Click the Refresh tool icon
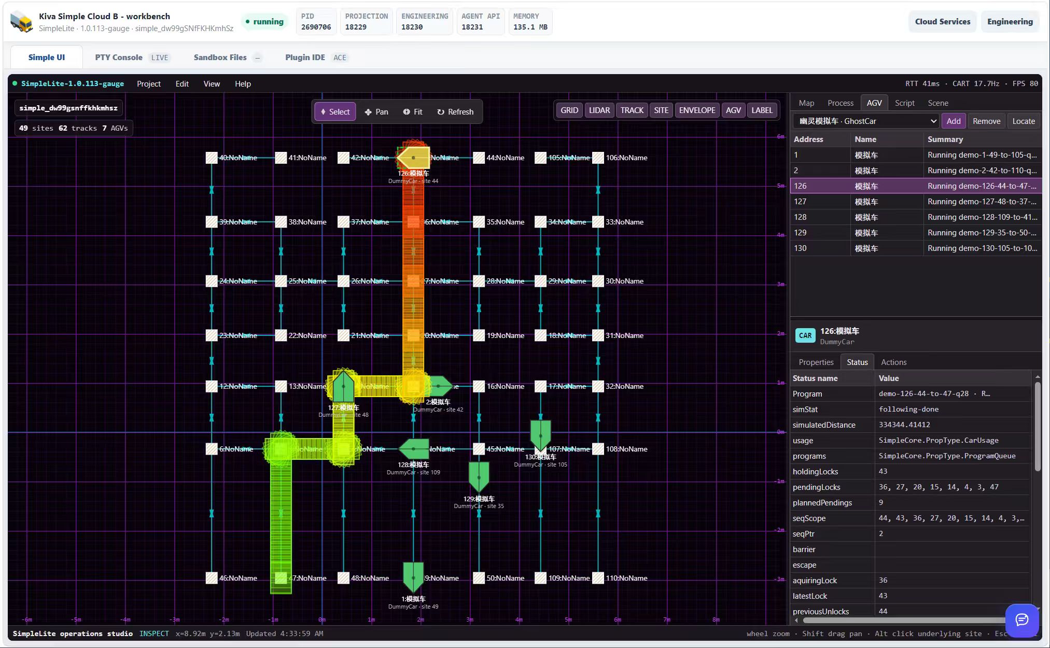Image resolution: width=1050 pixels, height=648 pixels. click(x=441, y=112)
